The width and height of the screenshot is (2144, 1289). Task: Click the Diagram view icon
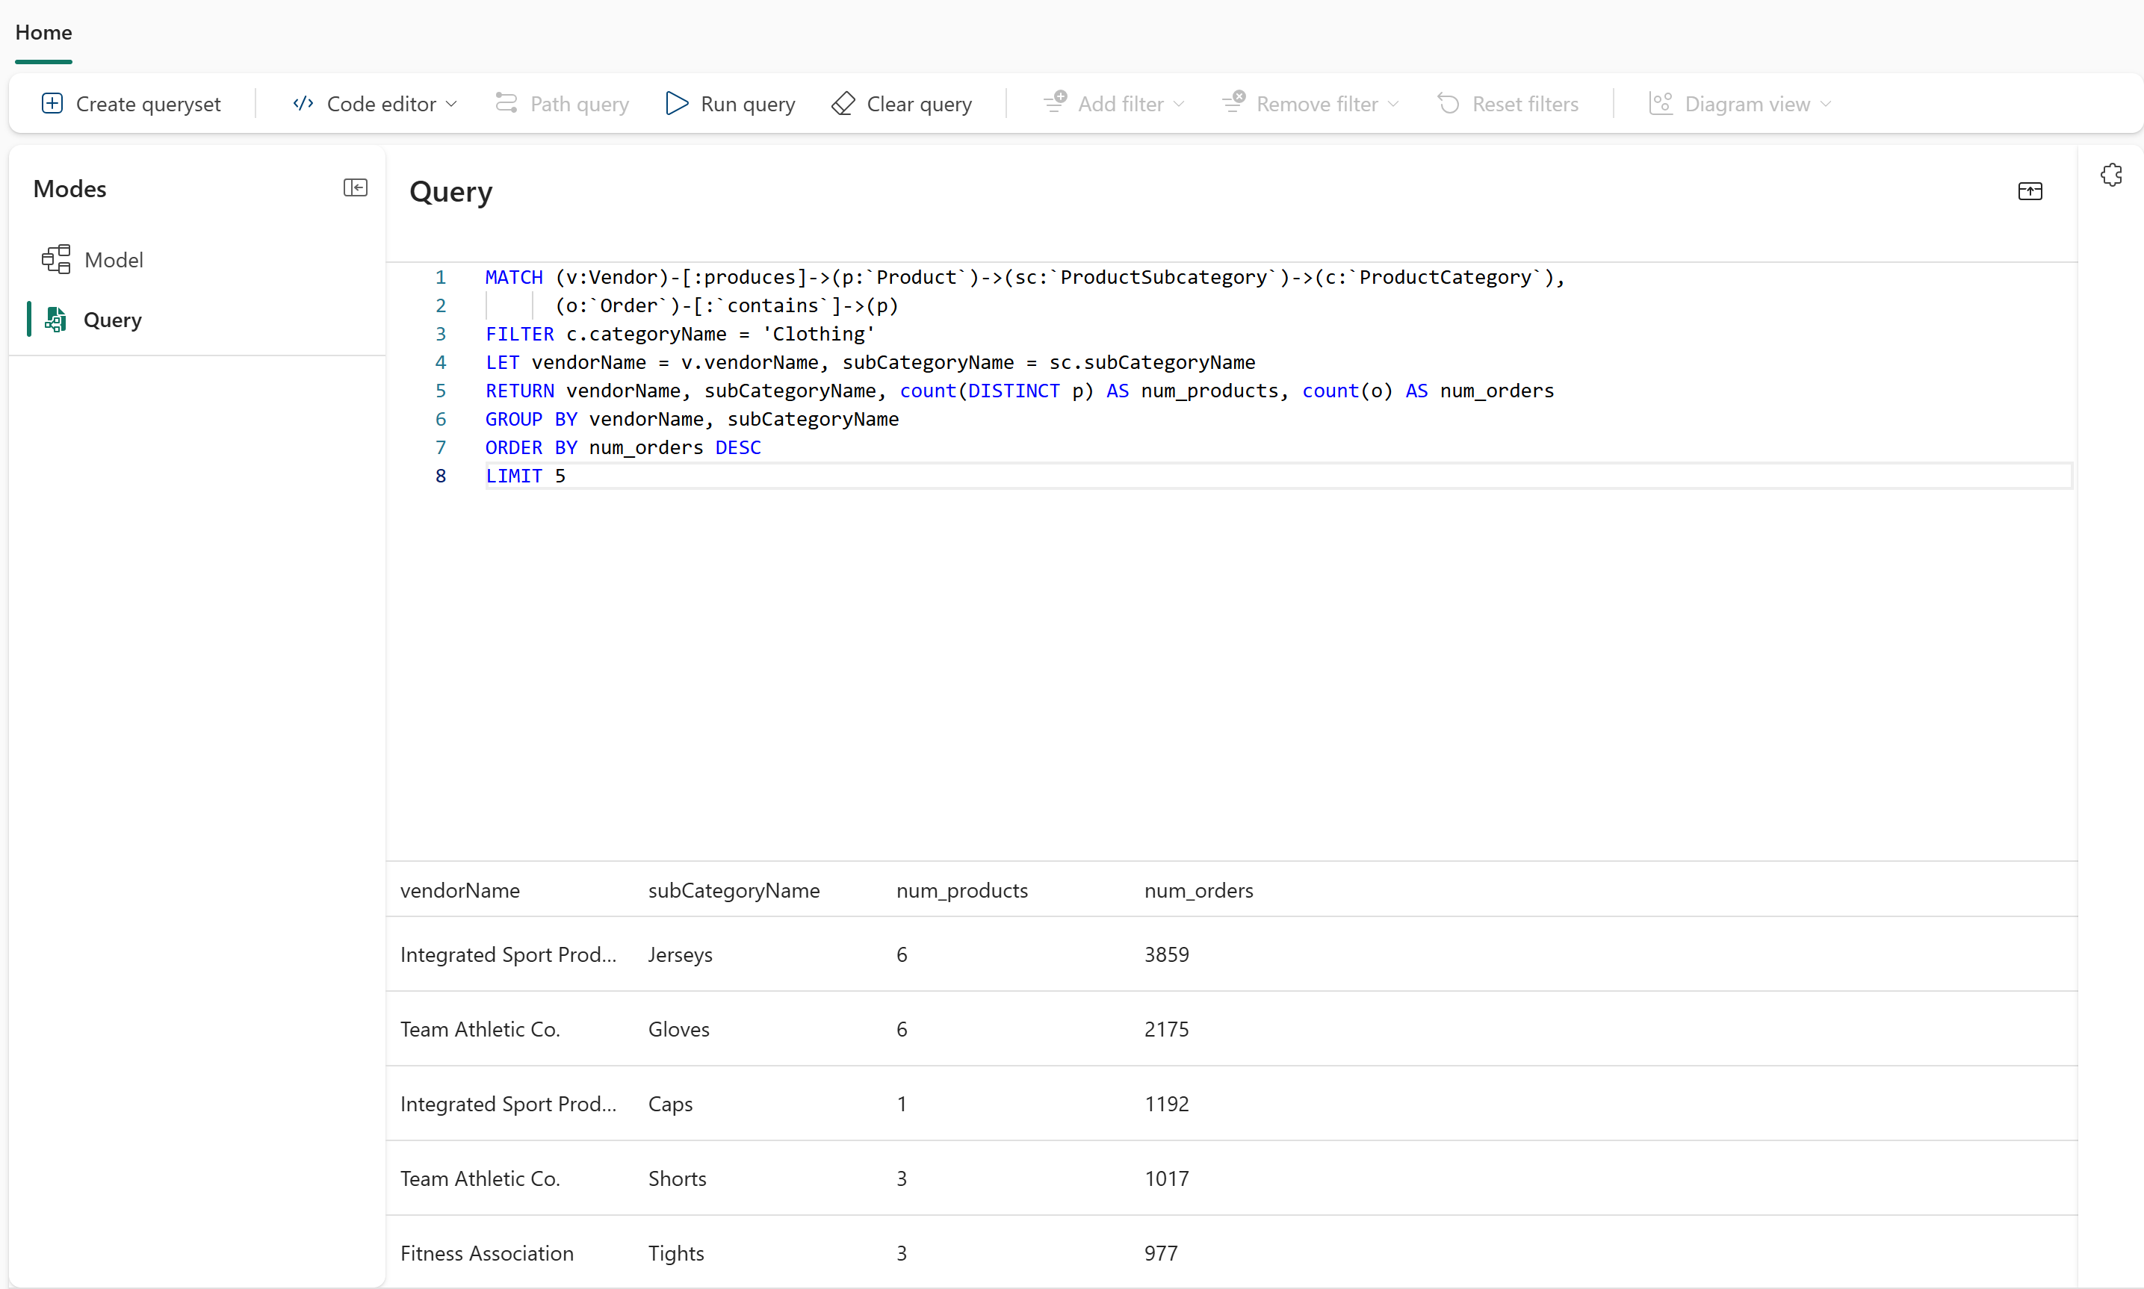click(1661, 103)
